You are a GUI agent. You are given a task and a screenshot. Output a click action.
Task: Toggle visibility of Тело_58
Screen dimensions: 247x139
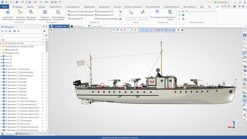point(43,56)
